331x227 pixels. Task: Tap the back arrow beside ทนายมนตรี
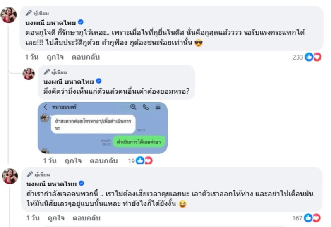[x=46, y=107]
